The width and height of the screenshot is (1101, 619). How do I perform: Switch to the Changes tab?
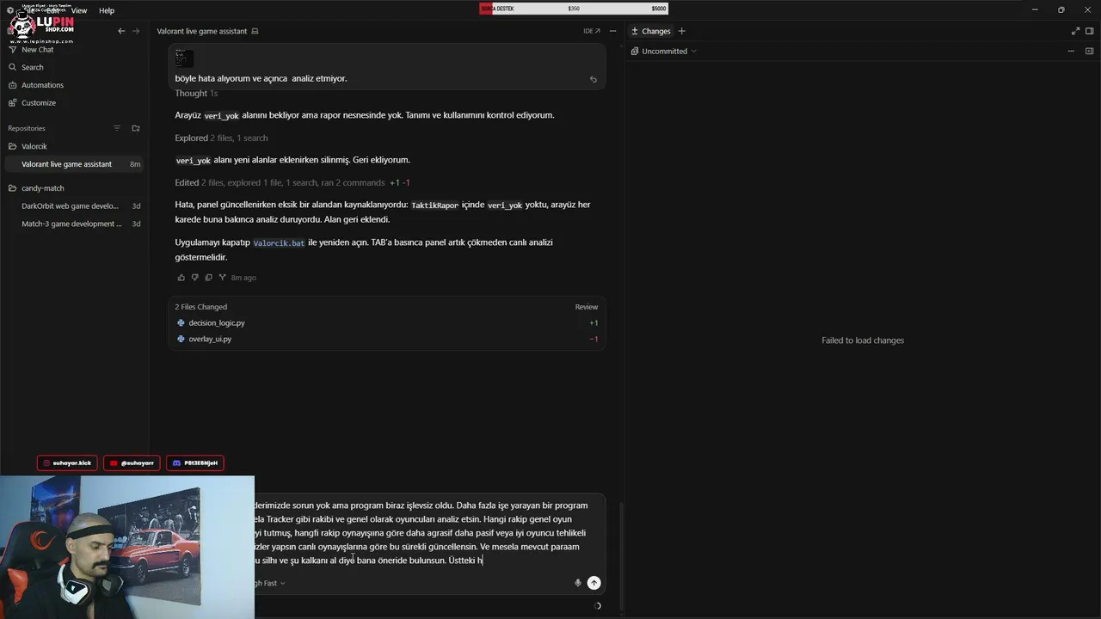651,31
